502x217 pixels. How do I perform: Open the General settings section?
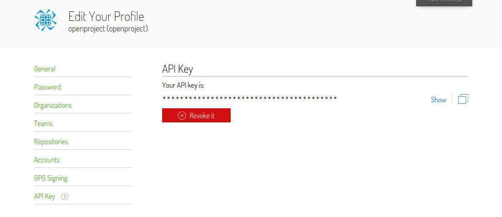point(45,69)
